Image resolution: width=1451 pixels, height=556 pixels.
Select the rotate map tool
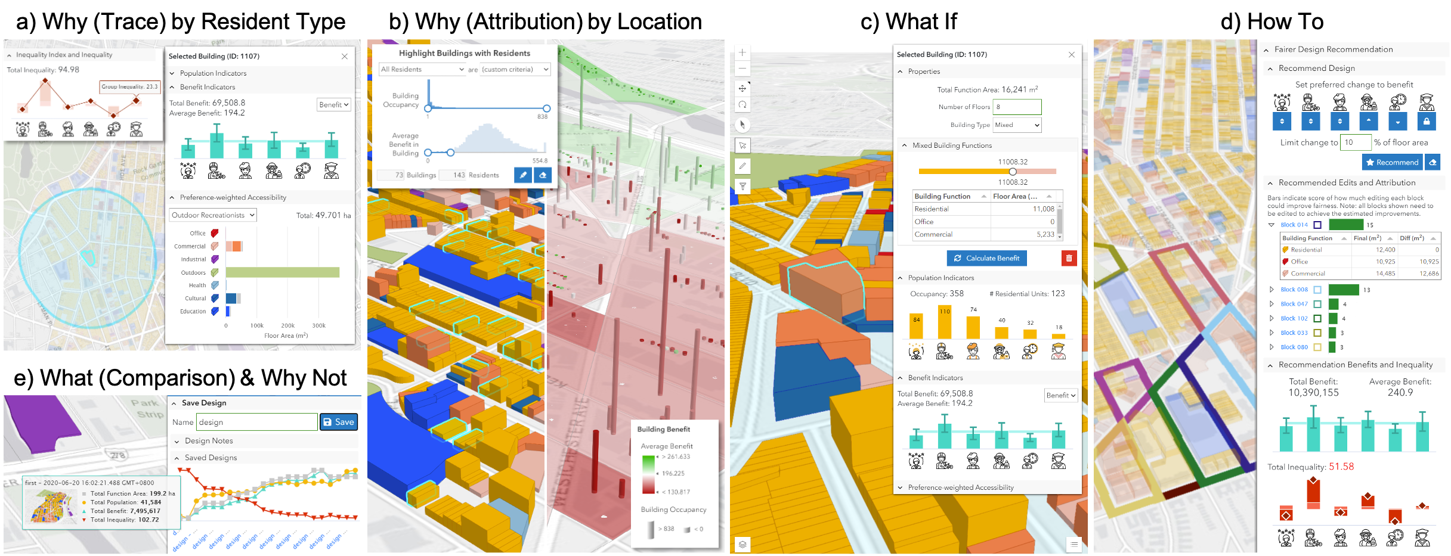pyautogui.click(x=742, y=105)
